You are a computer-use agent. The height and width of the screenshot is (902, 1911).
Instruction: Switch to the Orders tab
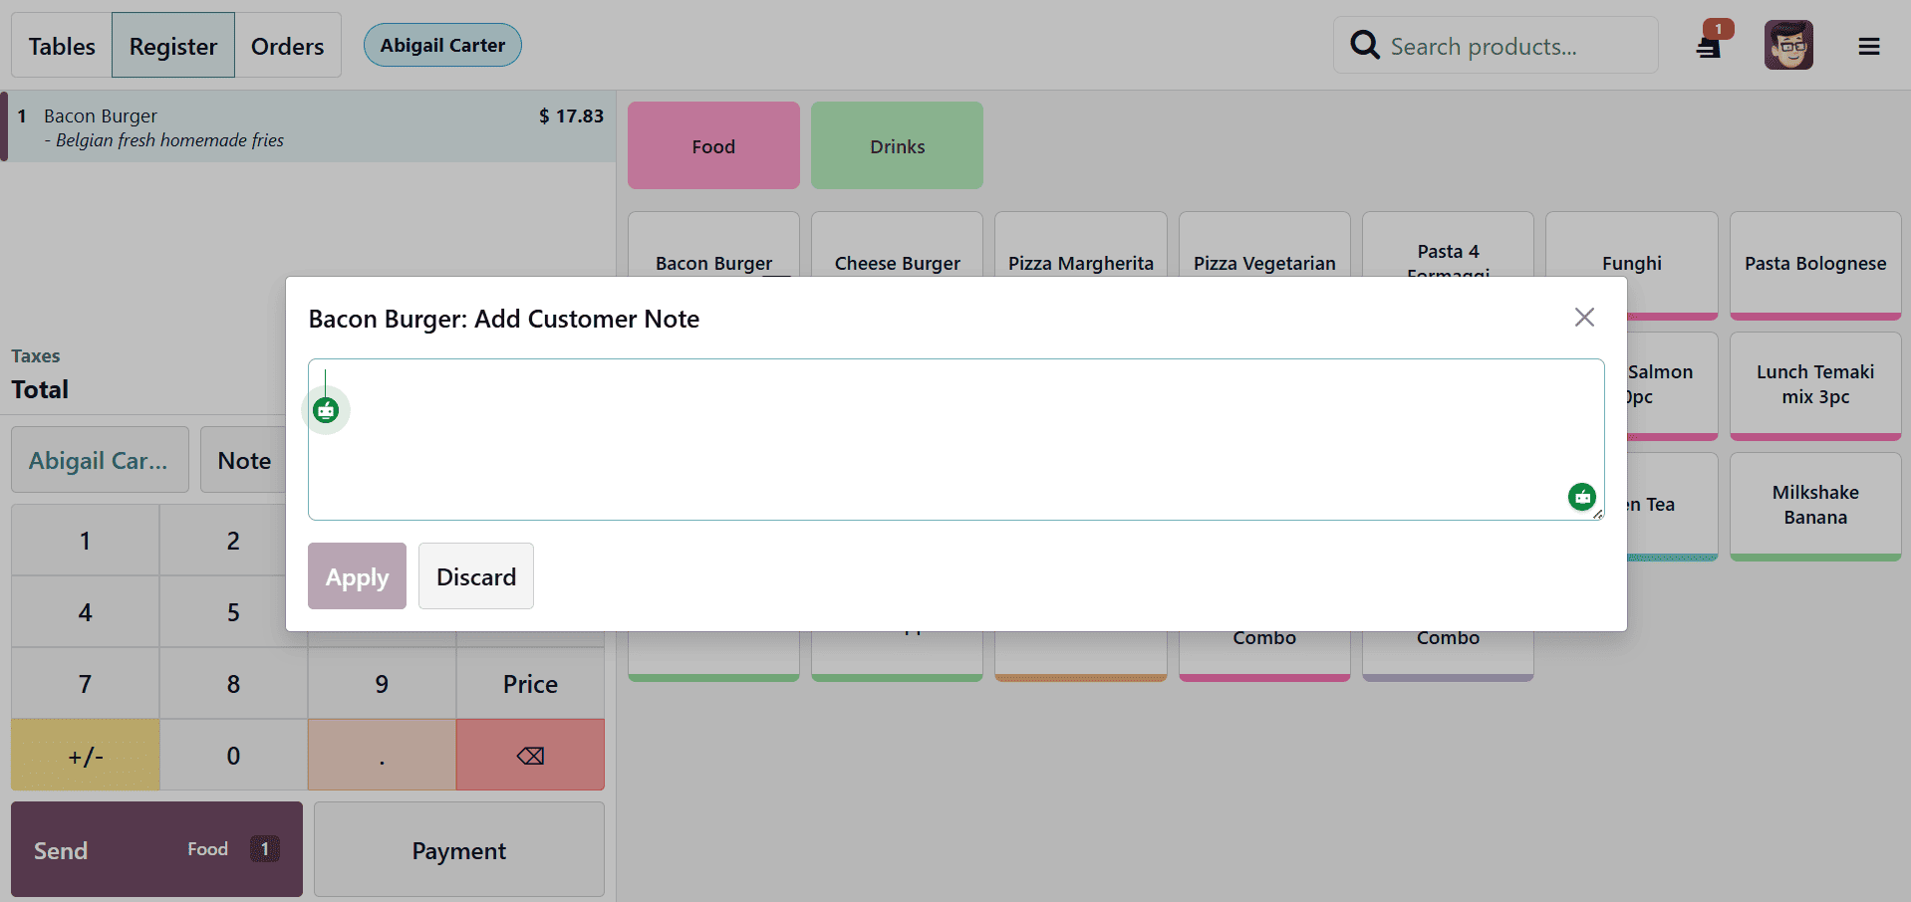[287, 45]
